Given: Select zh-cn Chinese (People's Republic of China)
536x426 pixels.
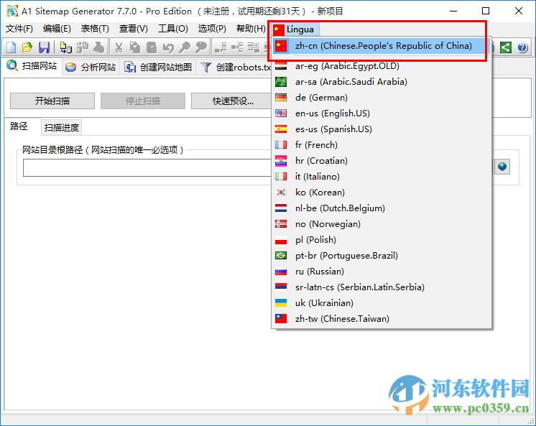Looking at the screenshot, I should pyautogui.click(x=382, y=46).
